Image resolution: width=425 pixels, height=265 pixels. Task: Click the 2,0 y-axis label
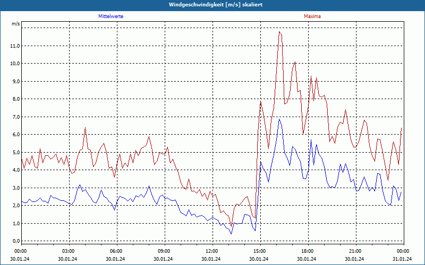point(16,205)
